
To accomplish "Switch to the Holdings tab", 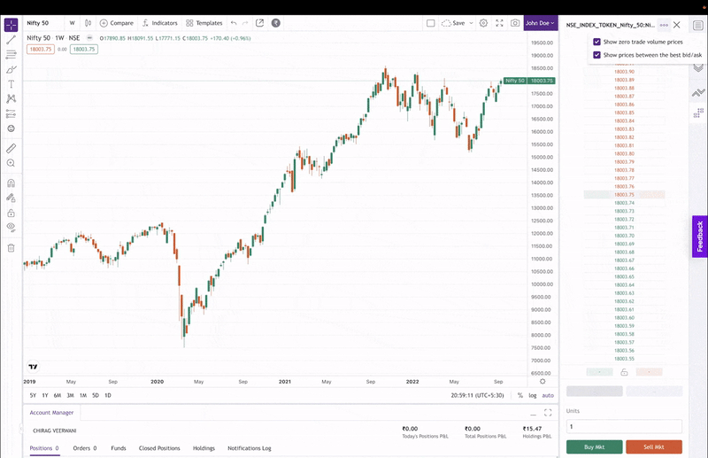I will tap(204, 448).
